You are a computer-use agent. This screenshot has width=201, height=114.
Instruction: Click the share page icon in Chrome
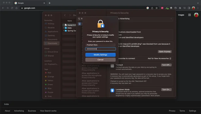click(x=152, y=8)
